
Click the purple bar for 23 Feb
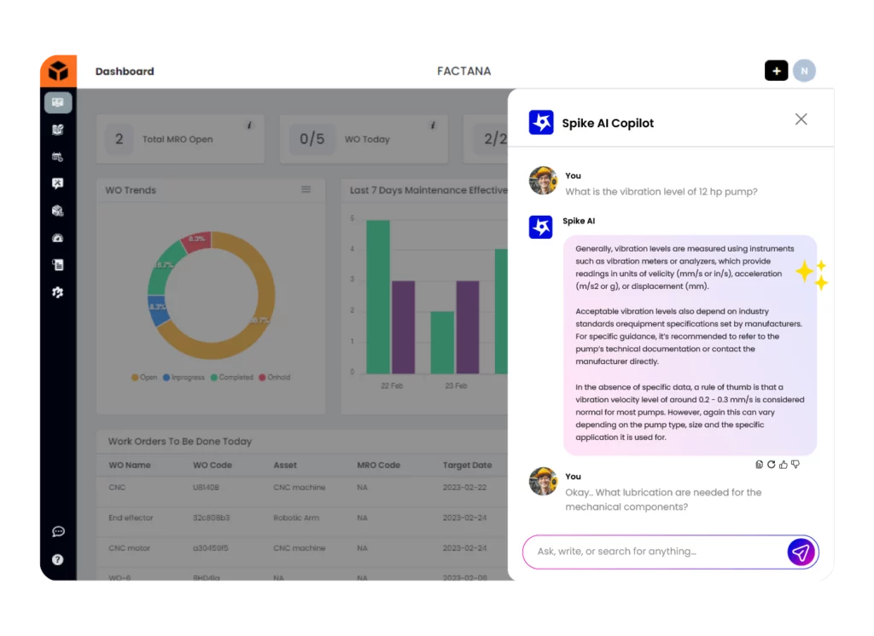point(468,327)
